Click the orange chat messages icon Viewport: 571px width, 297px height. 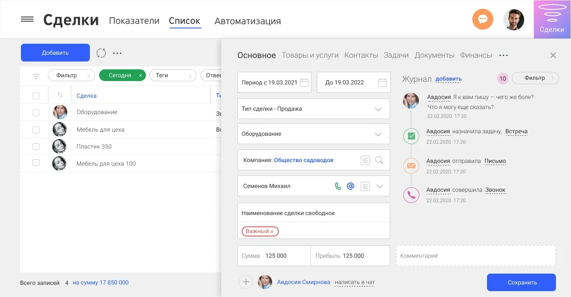(x=482, y=19)
